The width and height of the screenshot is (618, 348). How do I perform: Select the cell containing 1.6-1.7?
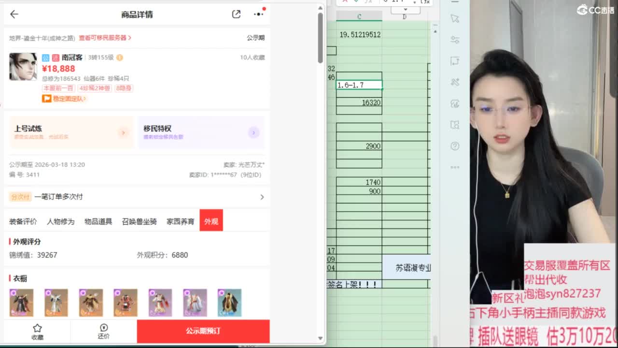pyautogui.click(x=359, y=85)
